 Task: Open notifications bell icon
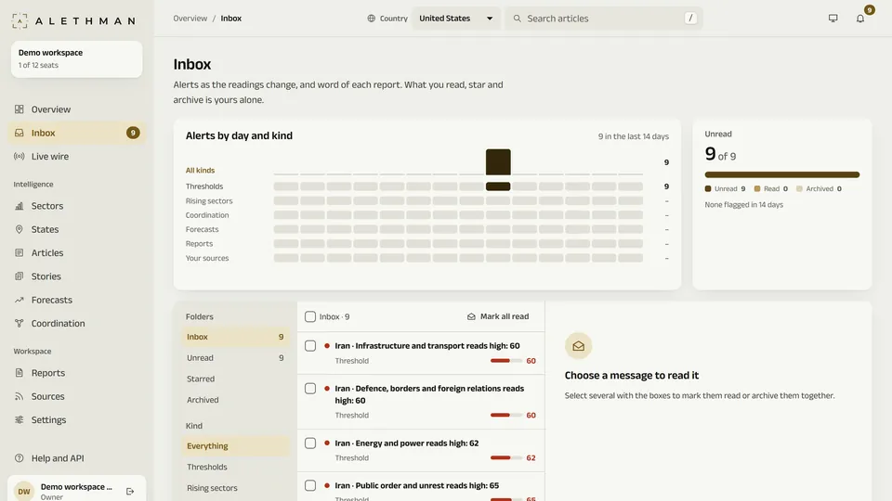[860, 19]
